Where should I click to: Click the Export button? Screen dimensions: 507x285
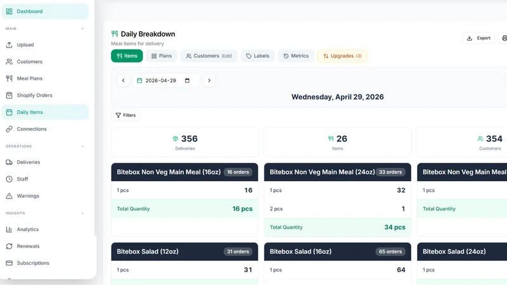478,38
